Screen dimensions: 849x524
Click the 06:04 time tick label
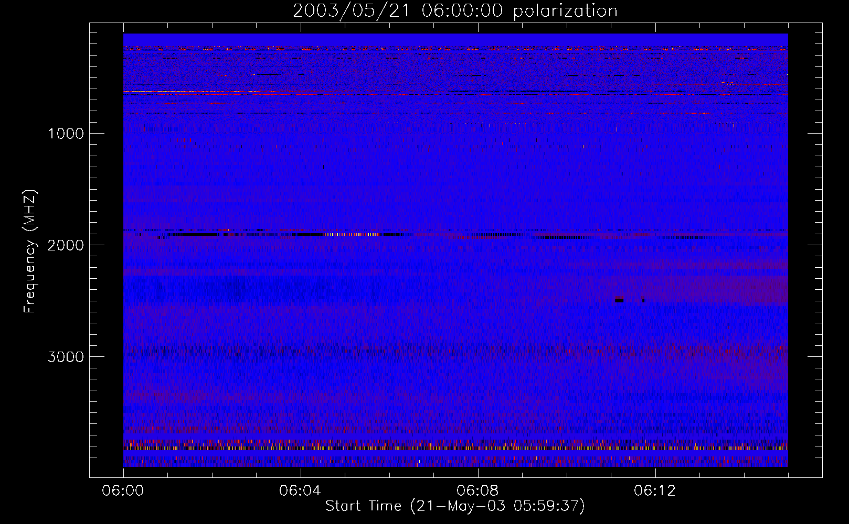click(x=300, y=491)
